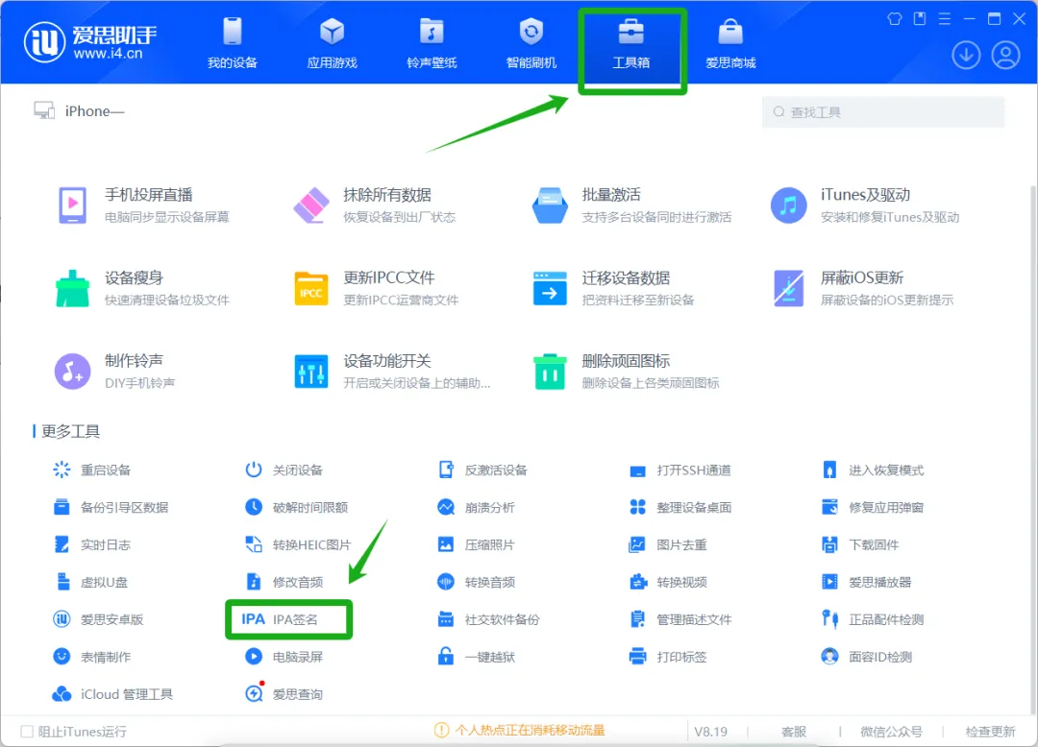Launch 爱思播放器
Screen dimensions: 1038x747
tap(867, 583)
